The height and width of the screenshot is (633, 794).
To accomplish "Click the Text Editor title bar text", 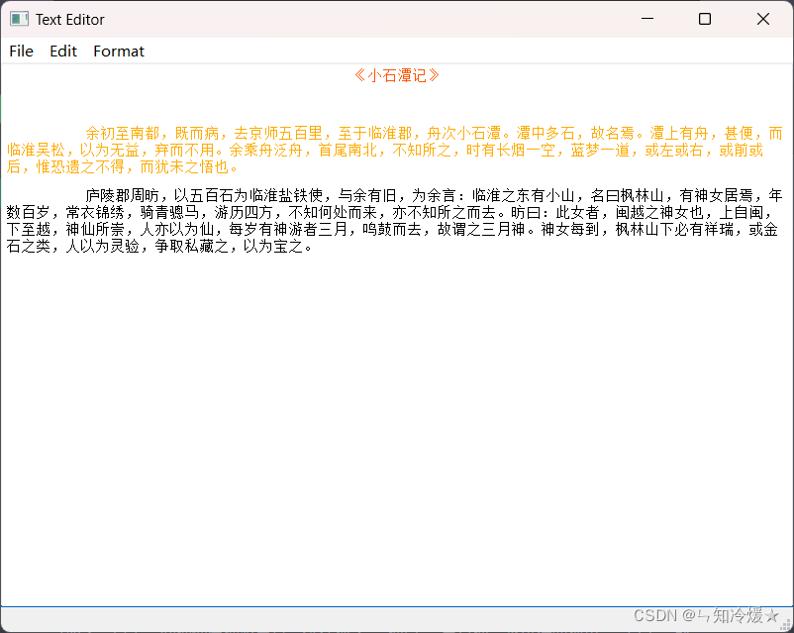I will [x=69, y=18].
